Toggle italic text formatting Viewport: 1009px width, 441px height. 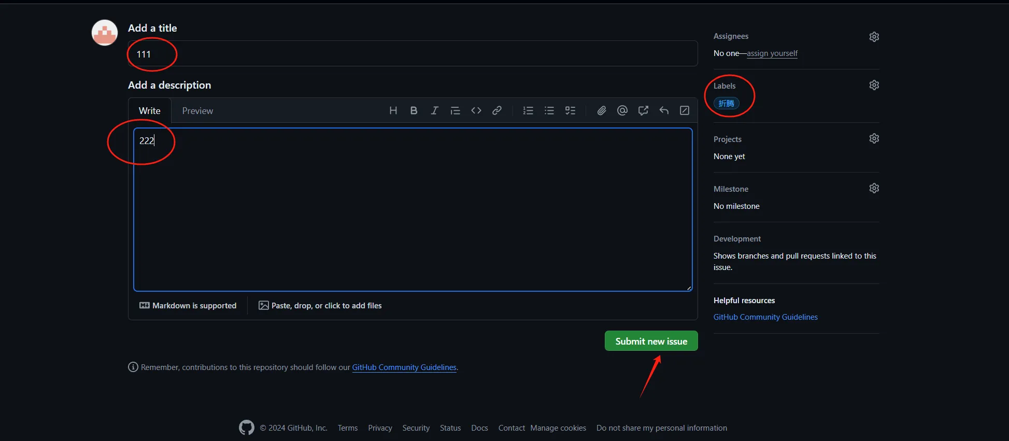(x=434, y=110)
